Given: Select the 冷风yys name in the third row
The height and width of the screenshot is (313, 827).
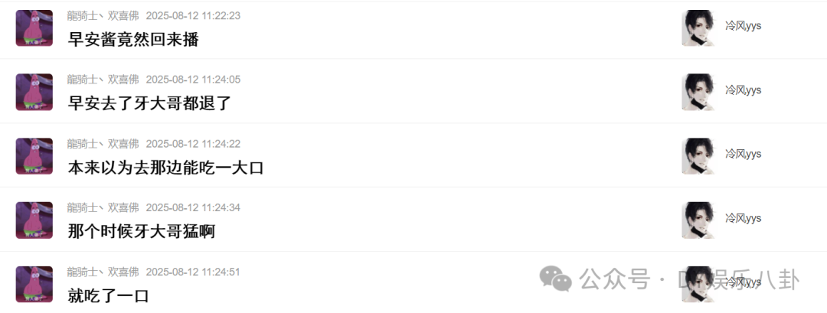Looking at the screenshot, I should pos(743,154).
